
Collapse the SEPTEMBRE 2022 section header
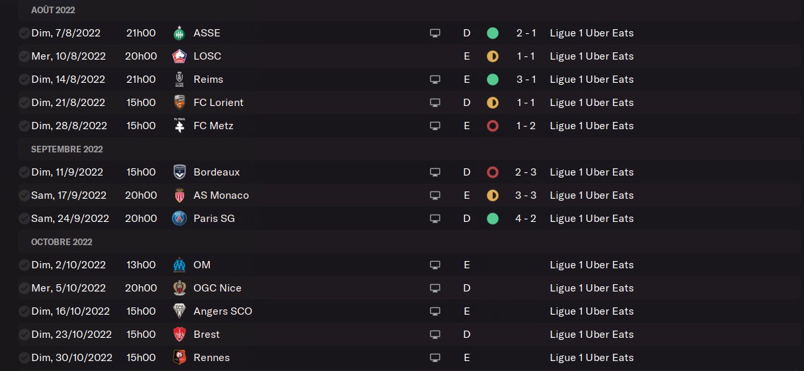[x=67, y=149]
